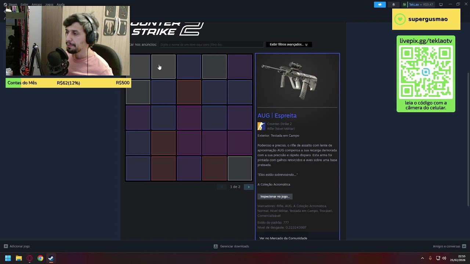The image size is (470, 264).
Task: Click the AUG rifle preview image
Action: 290,80
